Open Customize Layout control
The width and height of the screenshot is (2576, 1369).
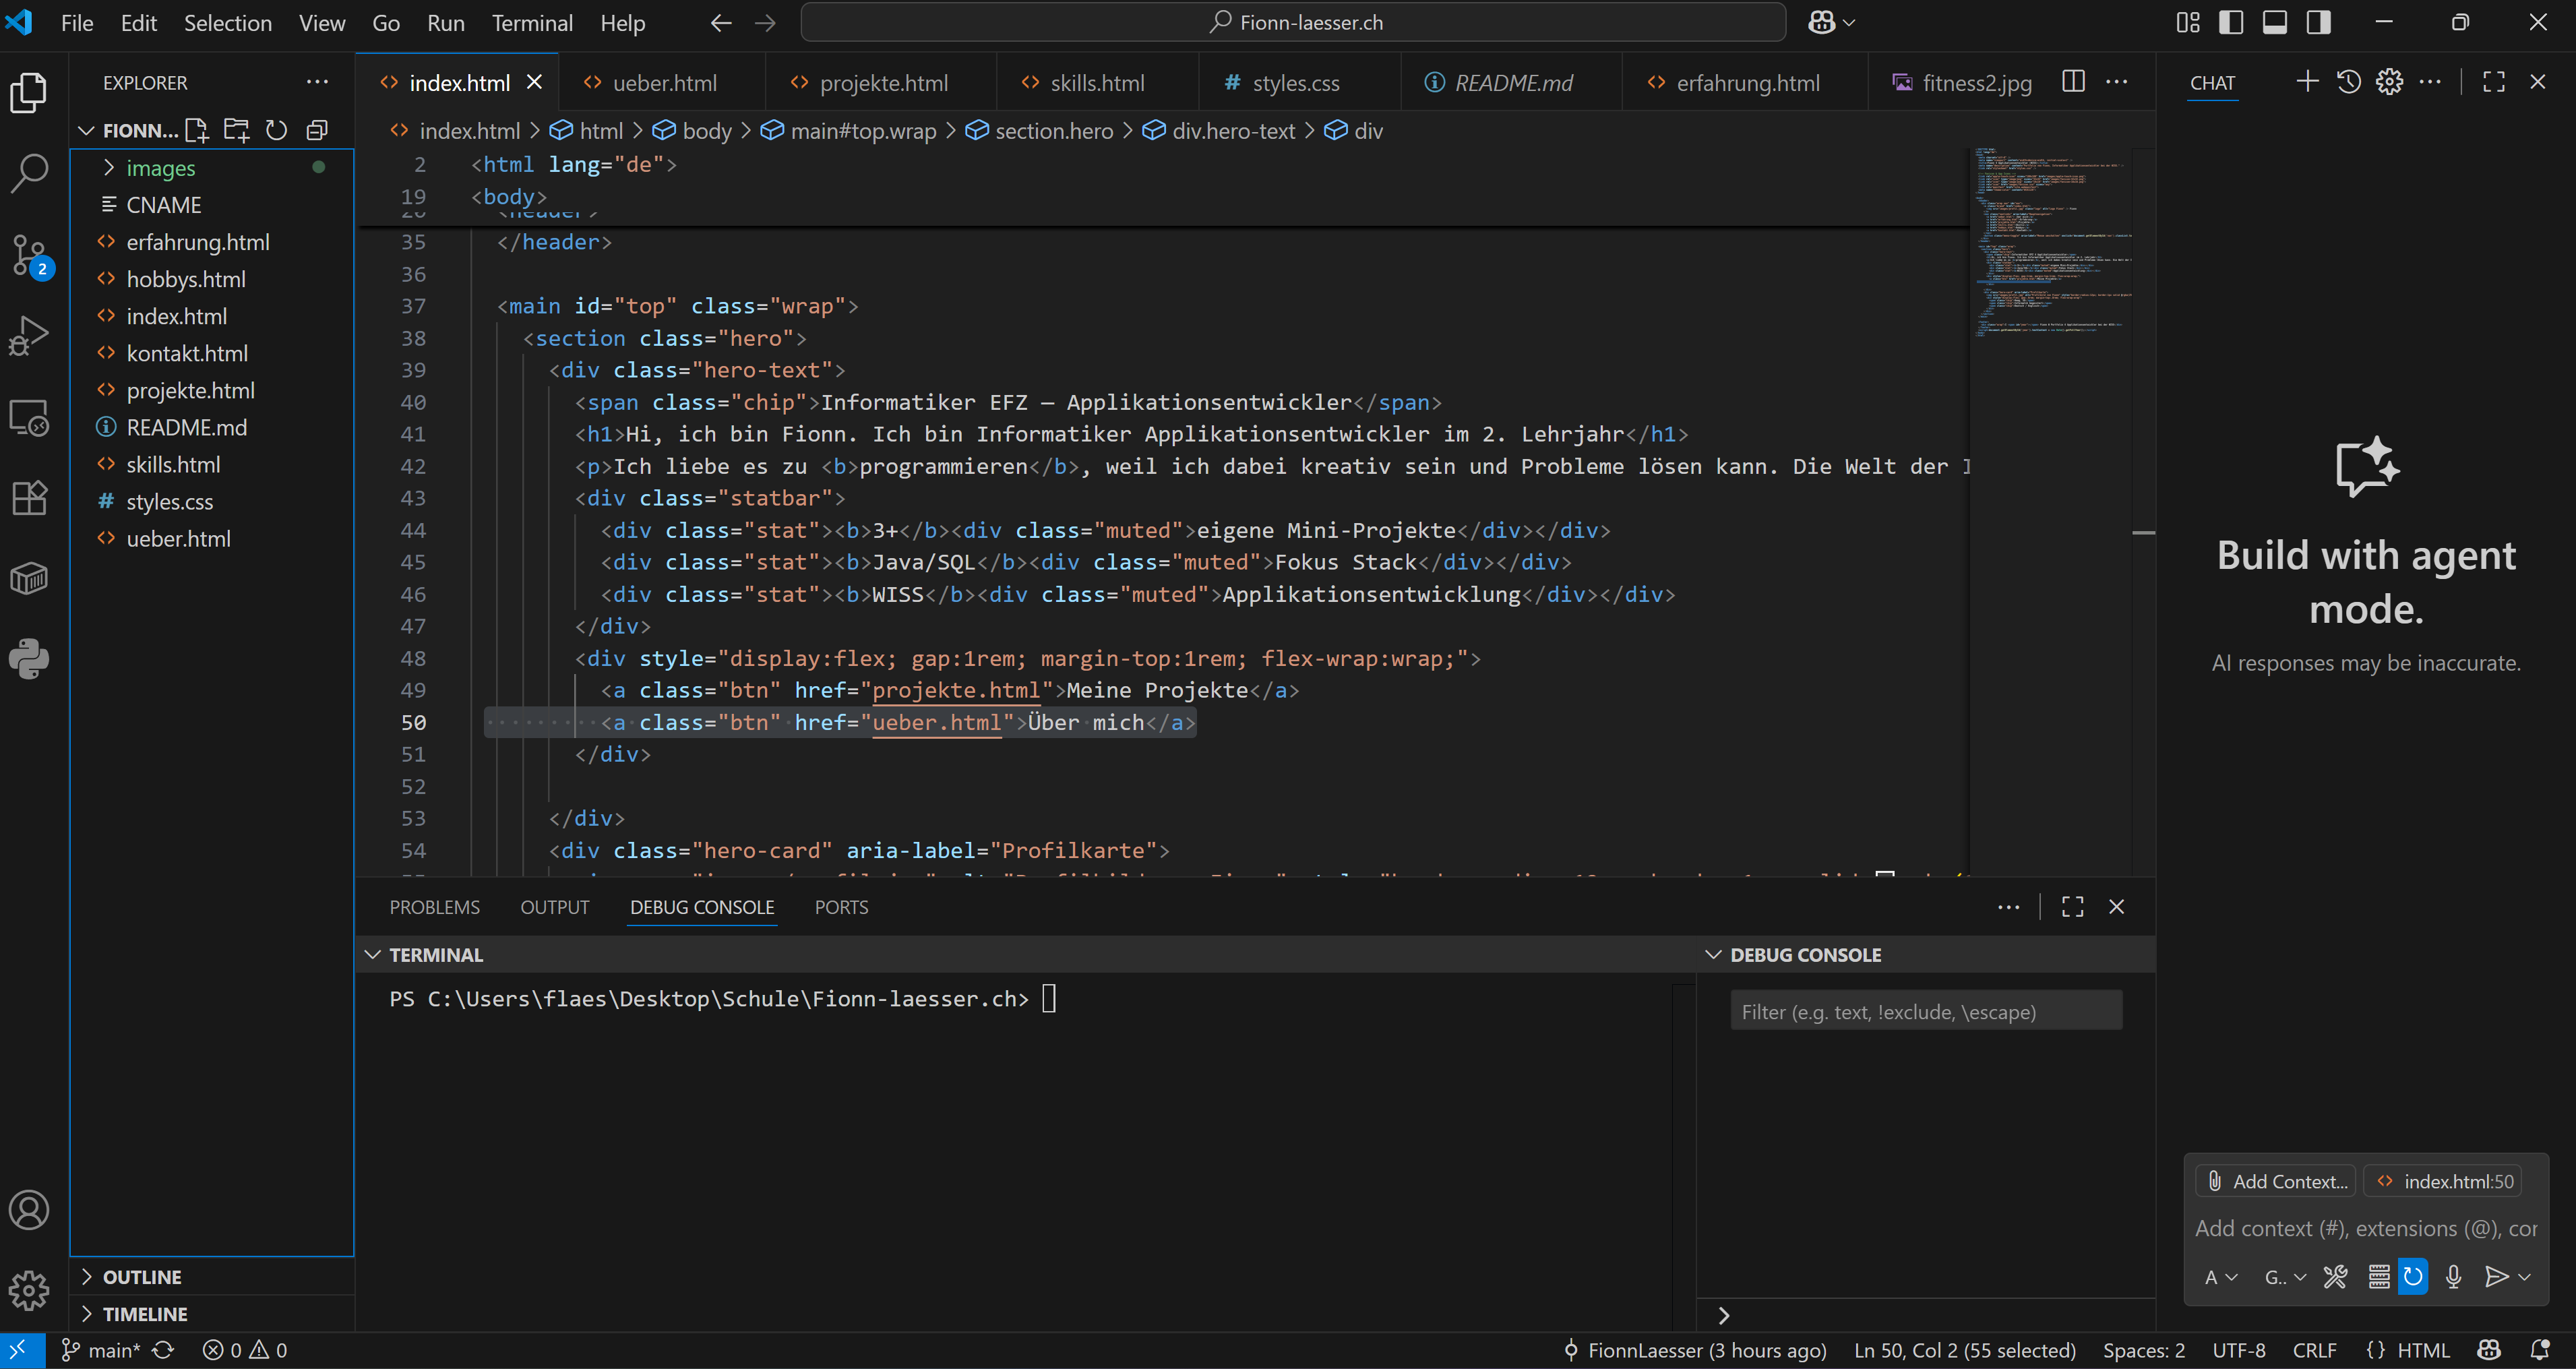(2187, 23)
